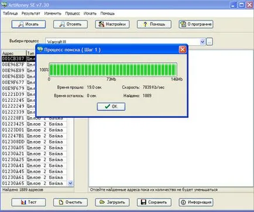This screenshot has height=212, width=254.
Task: Open Настройки settings button
Action: [112, 24]
